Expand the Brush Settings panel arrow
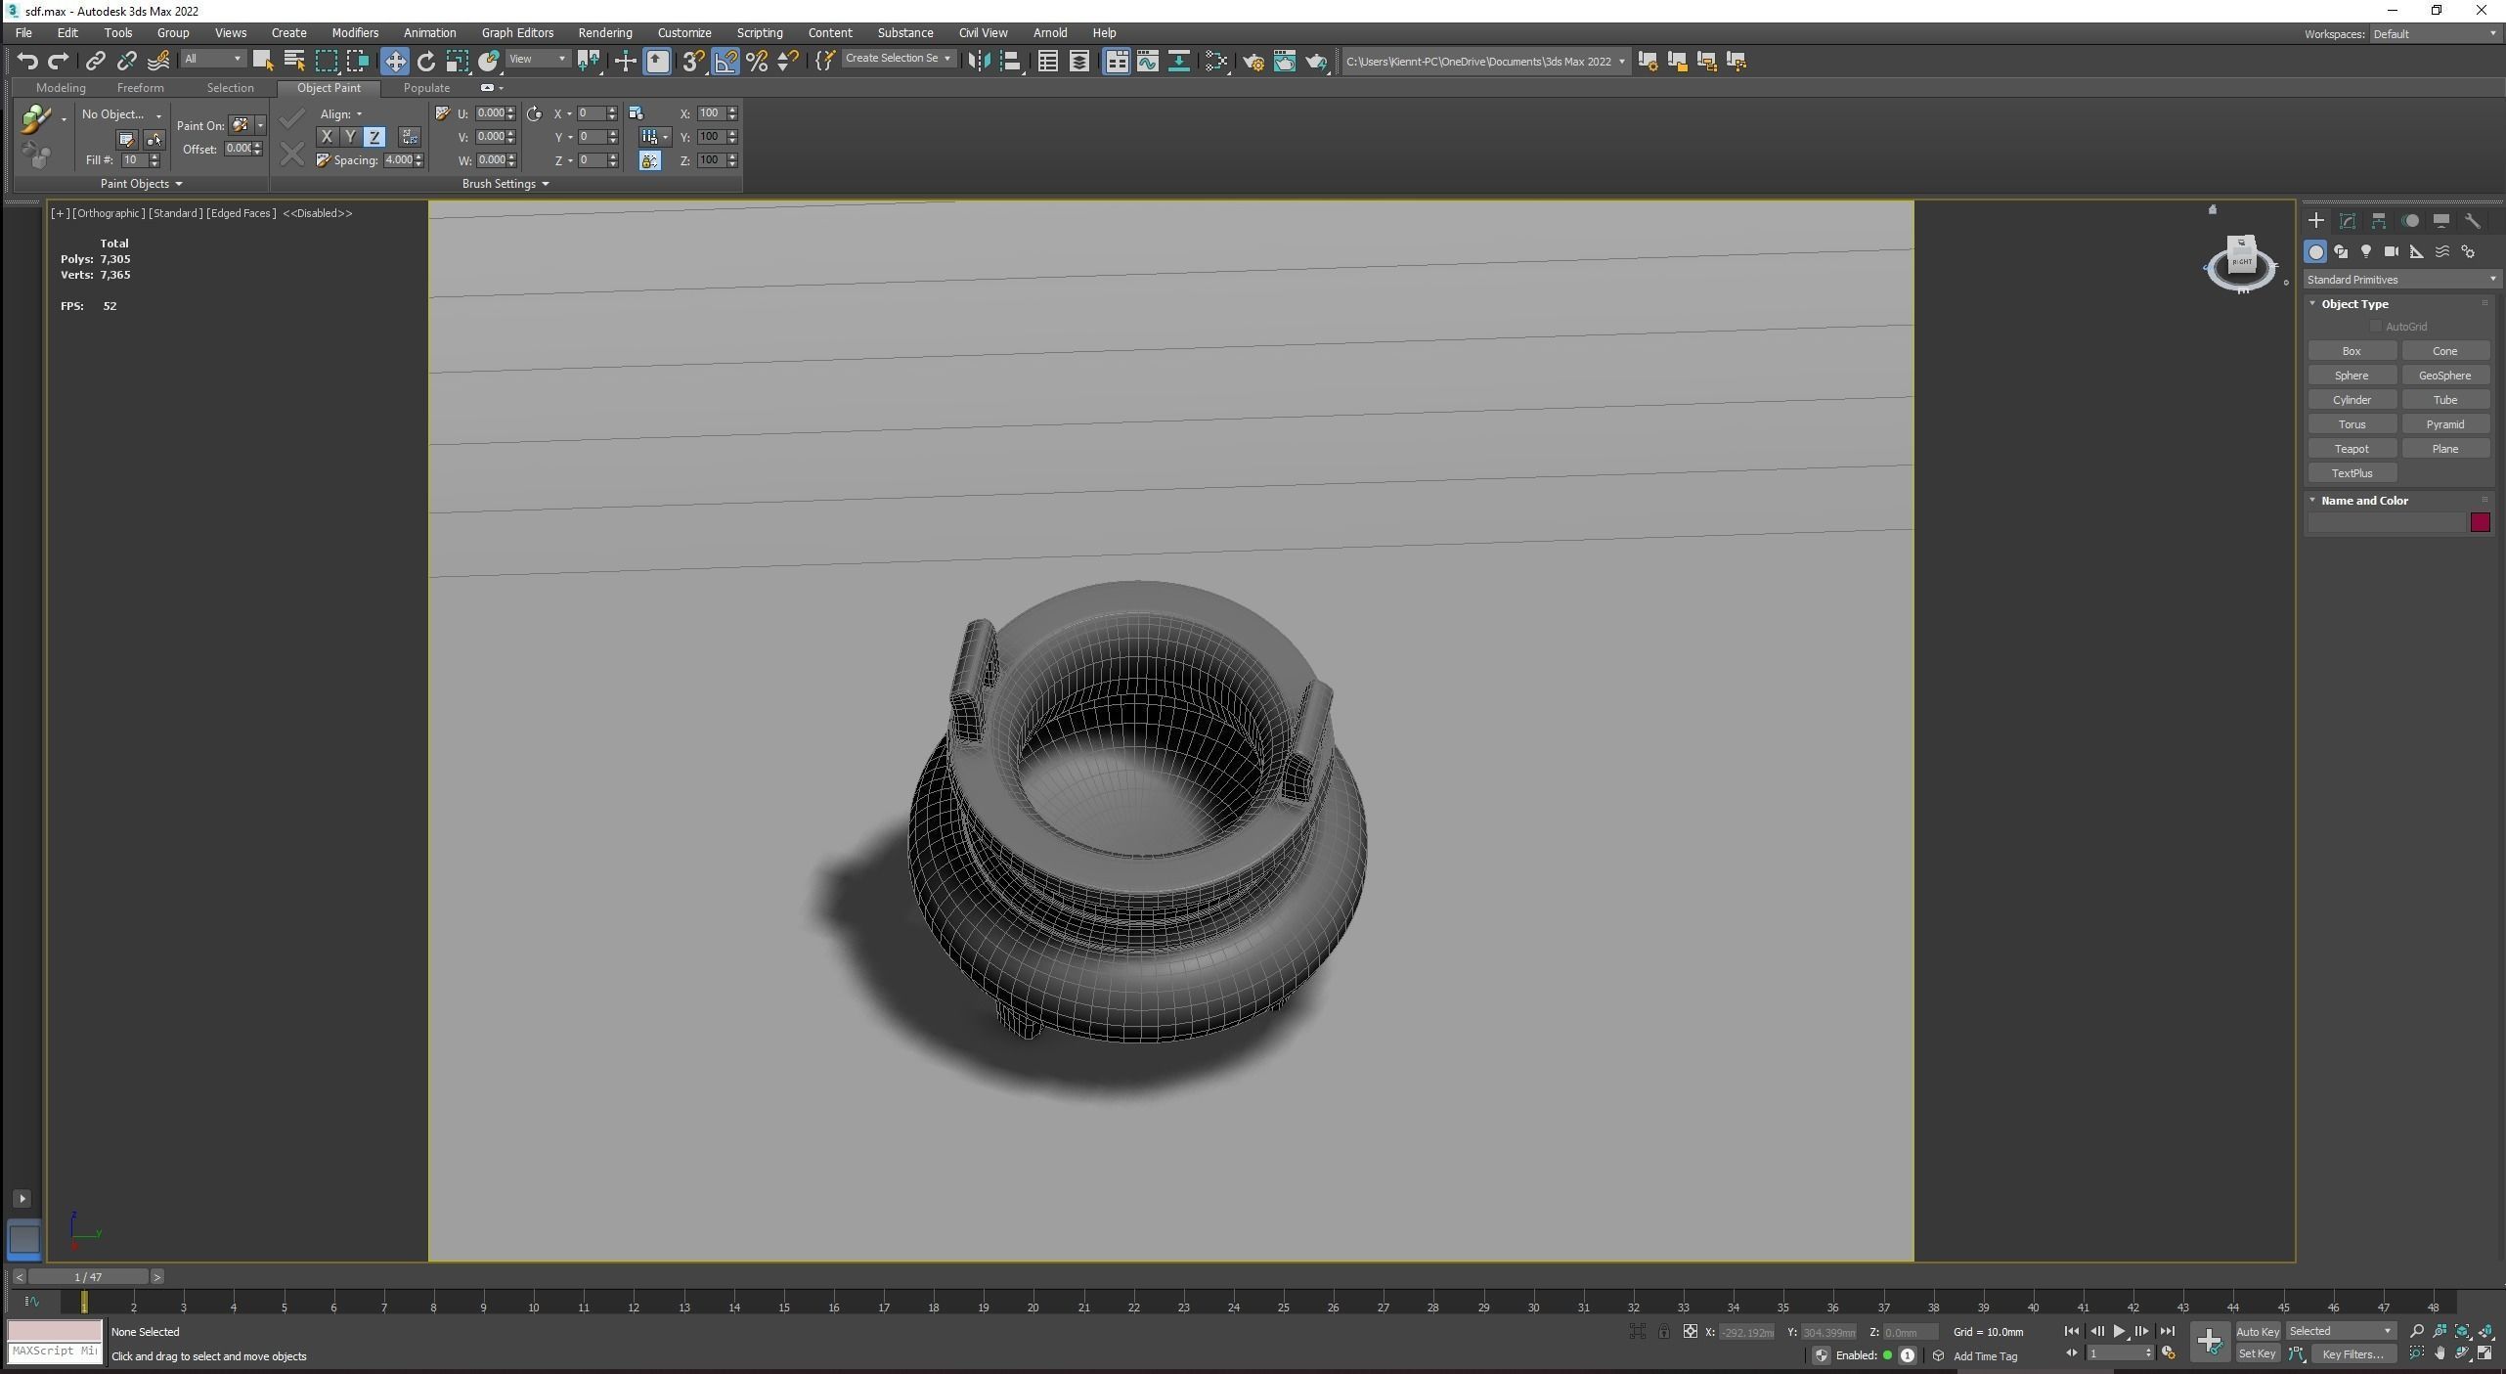The image size is (2506, 1374). pyautogui.click(x=545, y=184)
